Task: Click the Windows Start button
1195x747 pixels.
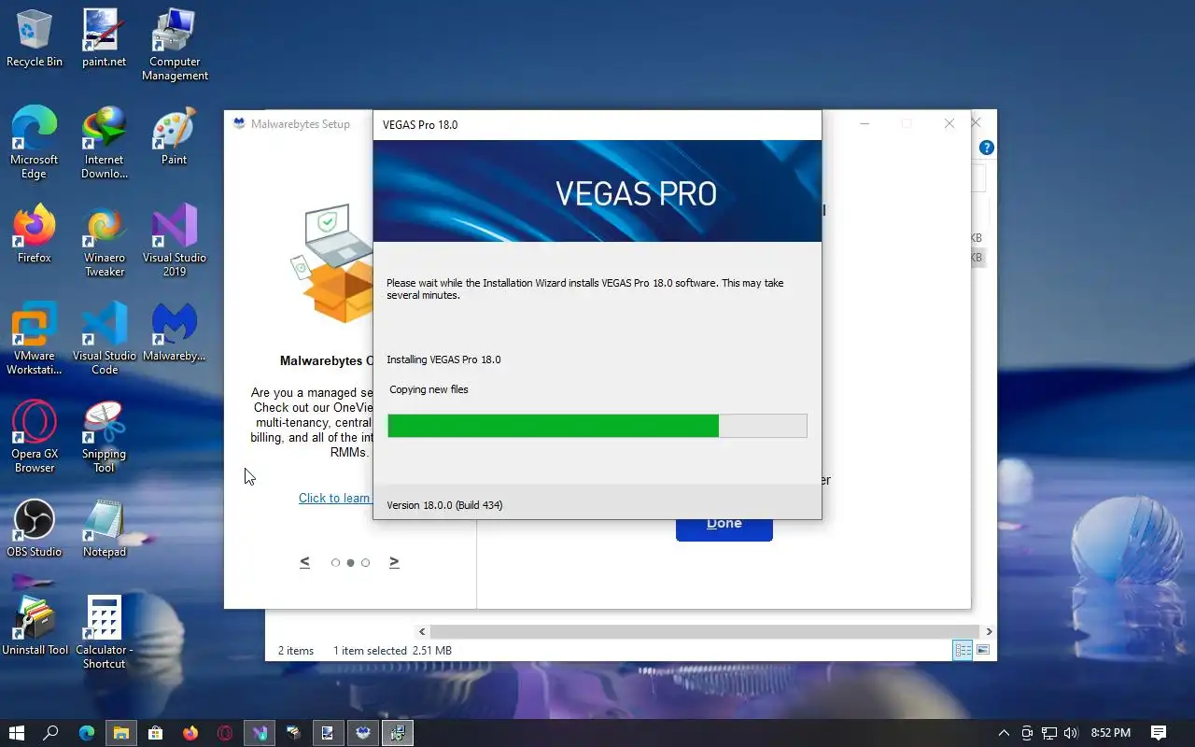Action: coord(16,733)
